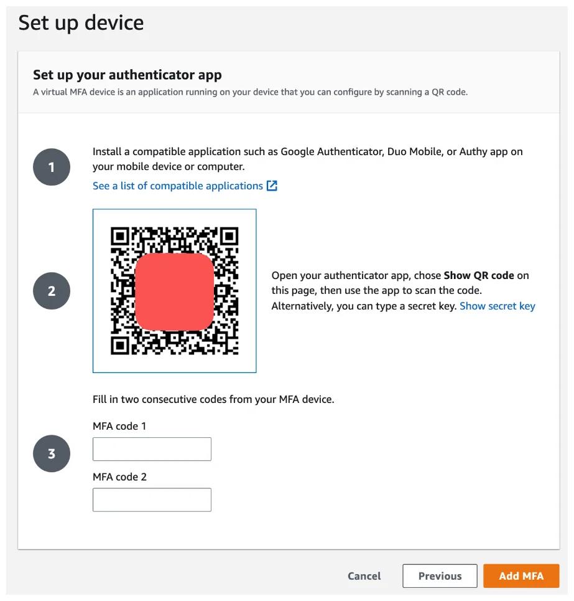
Task: Click the step 1 numbered circle
Action: [52, 166]
